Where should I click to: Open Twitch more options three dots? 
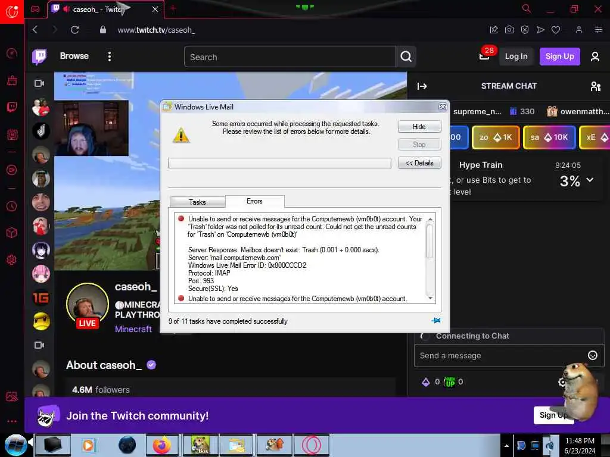pos(110,57)
